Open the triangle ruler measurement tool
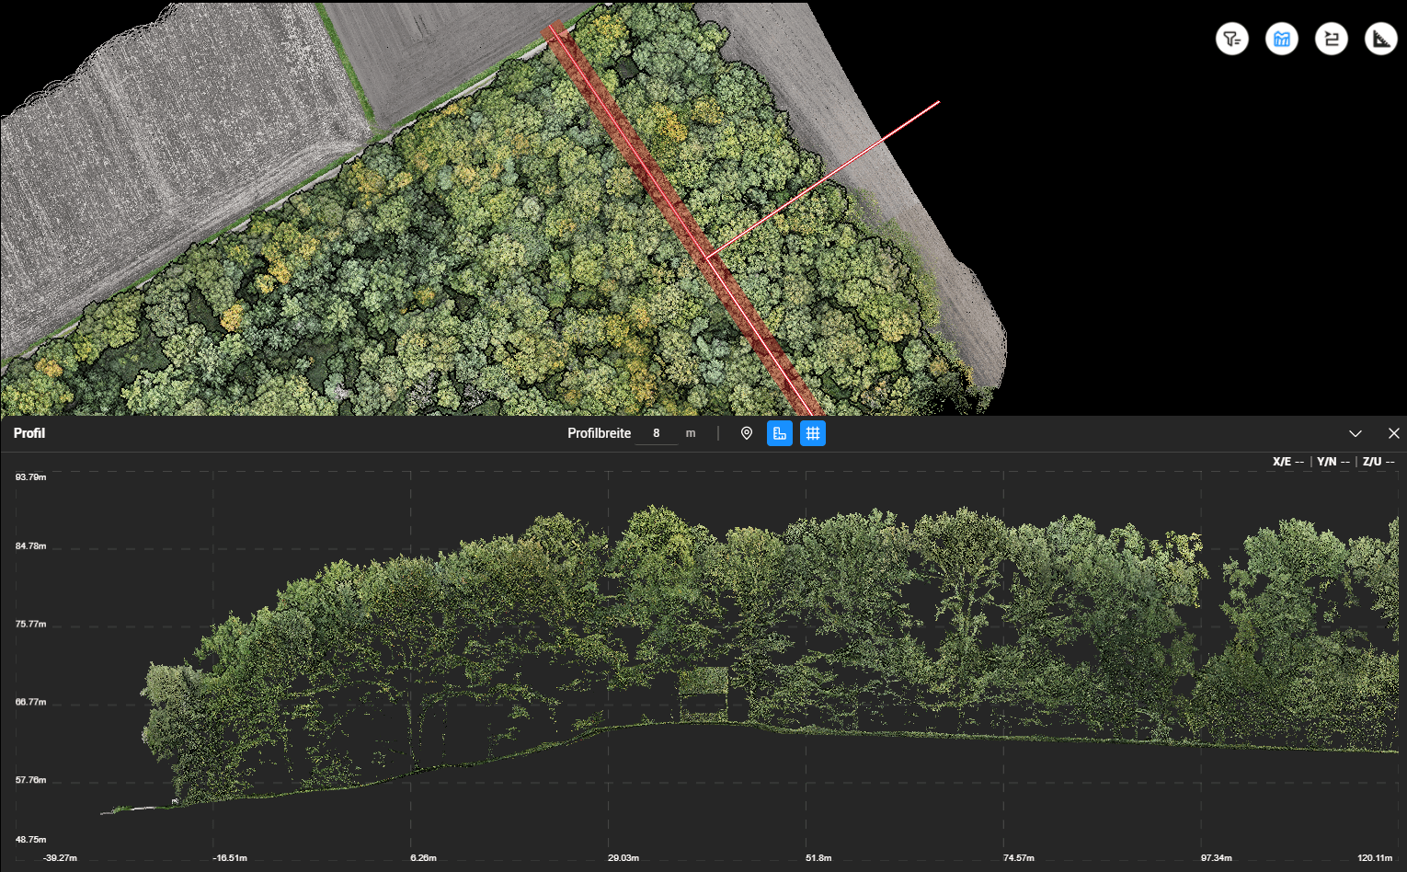The height and width of the screenshot is (872, 1407). coord(1381,39)
